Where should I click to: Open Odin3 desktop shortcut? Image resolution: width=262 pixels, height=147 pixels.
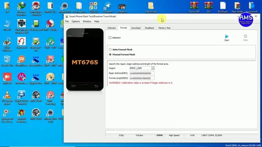pos(21,98)
